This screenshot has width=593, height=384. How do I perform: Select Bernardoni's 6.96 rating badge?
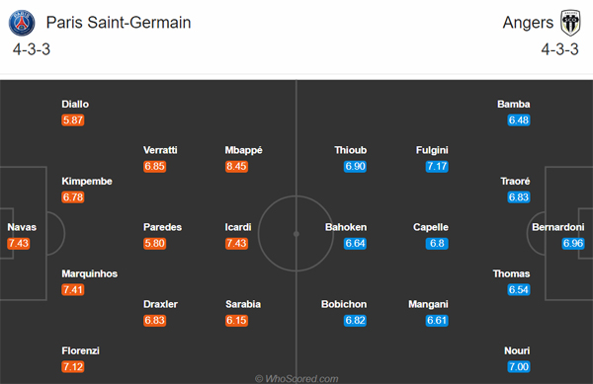coord(573,243)
